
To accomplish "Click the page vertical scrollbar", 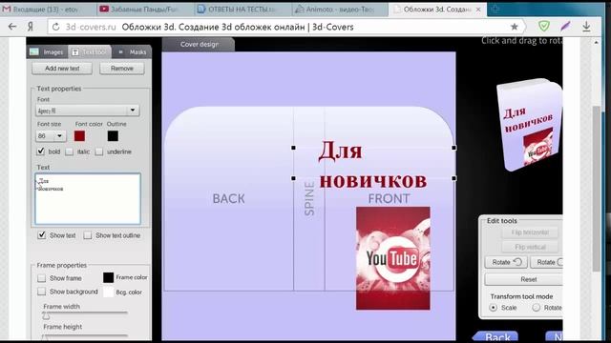I will (596, 189).
